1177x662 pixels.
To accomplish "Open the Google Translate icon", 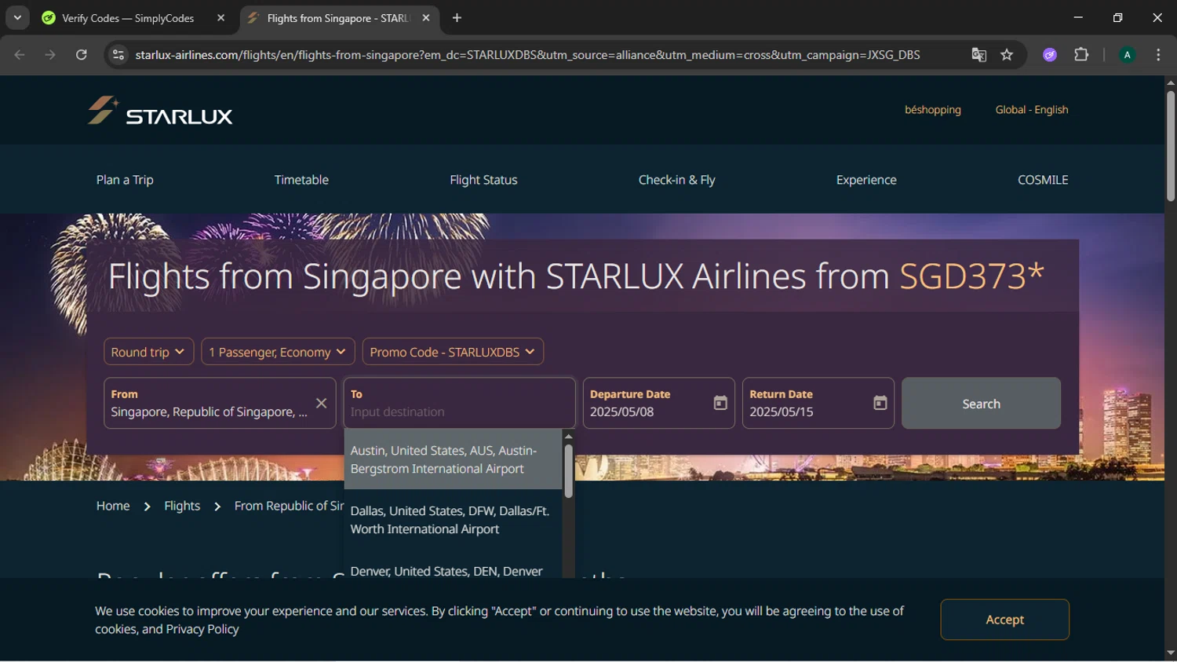I will [x=978, y=55].
